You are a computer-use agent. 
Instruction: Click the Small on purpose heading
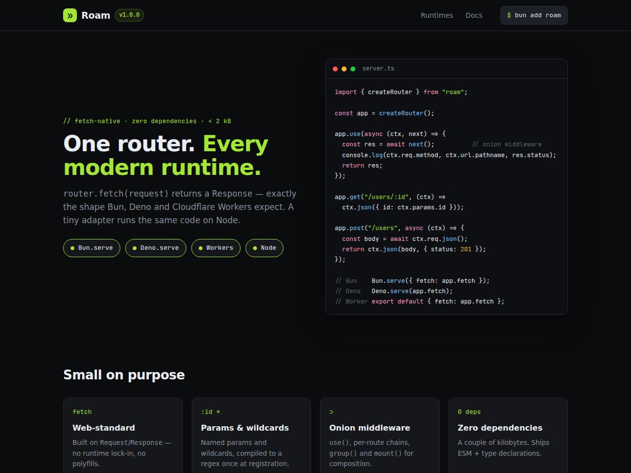click(124, 375)
